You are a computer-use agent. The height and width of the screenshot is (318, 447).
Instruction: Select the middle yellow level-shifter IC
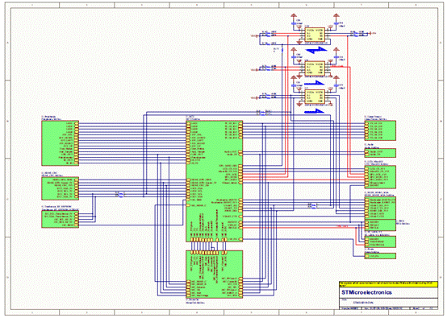click(x=315, y=68)
